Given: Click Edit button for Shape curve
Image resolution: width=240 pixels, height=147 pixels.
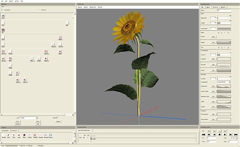Looking at the screenshot, I should point(213,42).
